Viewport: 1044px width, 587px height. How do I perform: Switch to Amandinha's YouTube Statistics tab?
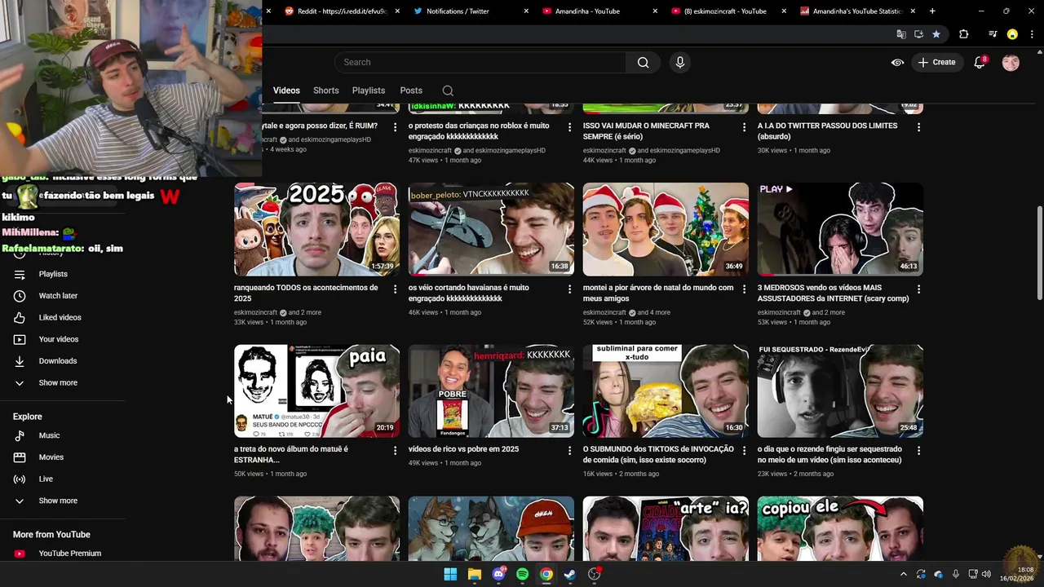[x=856, y=11]
